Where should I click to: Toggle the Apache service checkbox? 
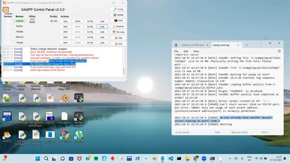8,21
